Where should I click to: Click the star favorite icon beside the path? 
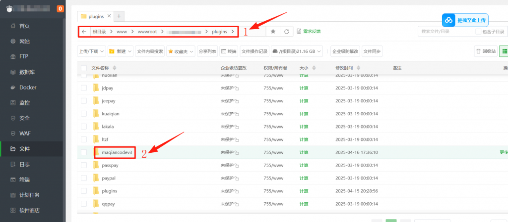(272, 32)
